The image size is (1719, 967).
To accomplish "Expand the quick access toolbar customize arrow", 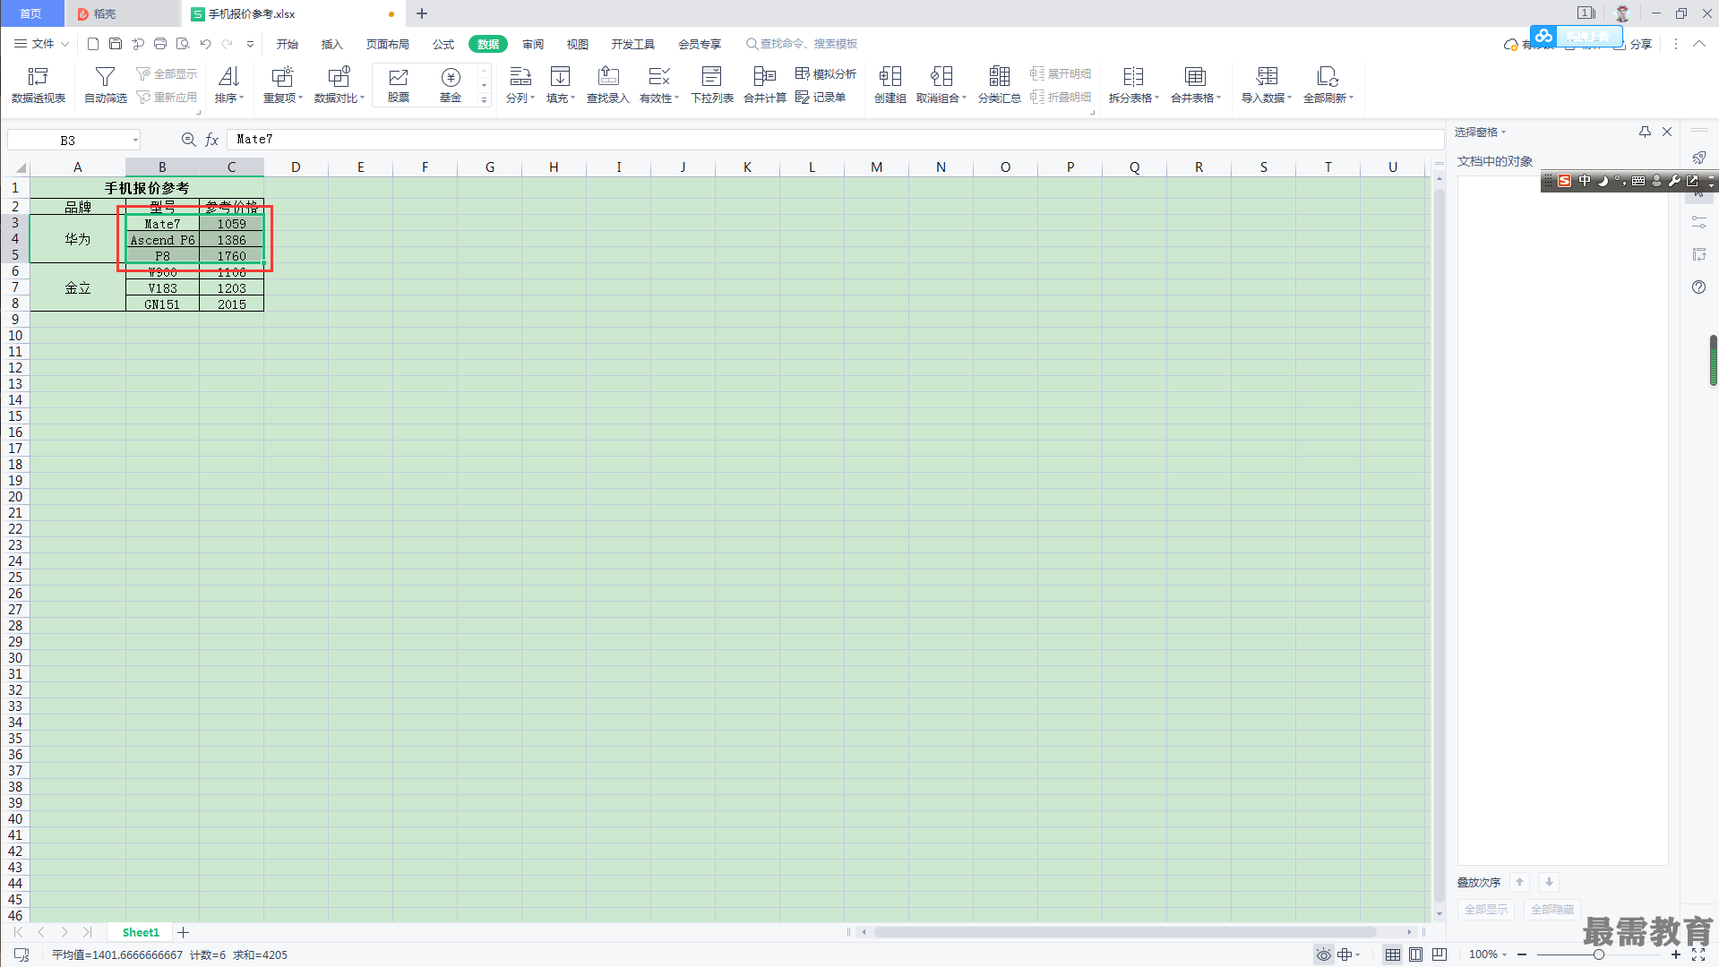I will click(250, 44).
